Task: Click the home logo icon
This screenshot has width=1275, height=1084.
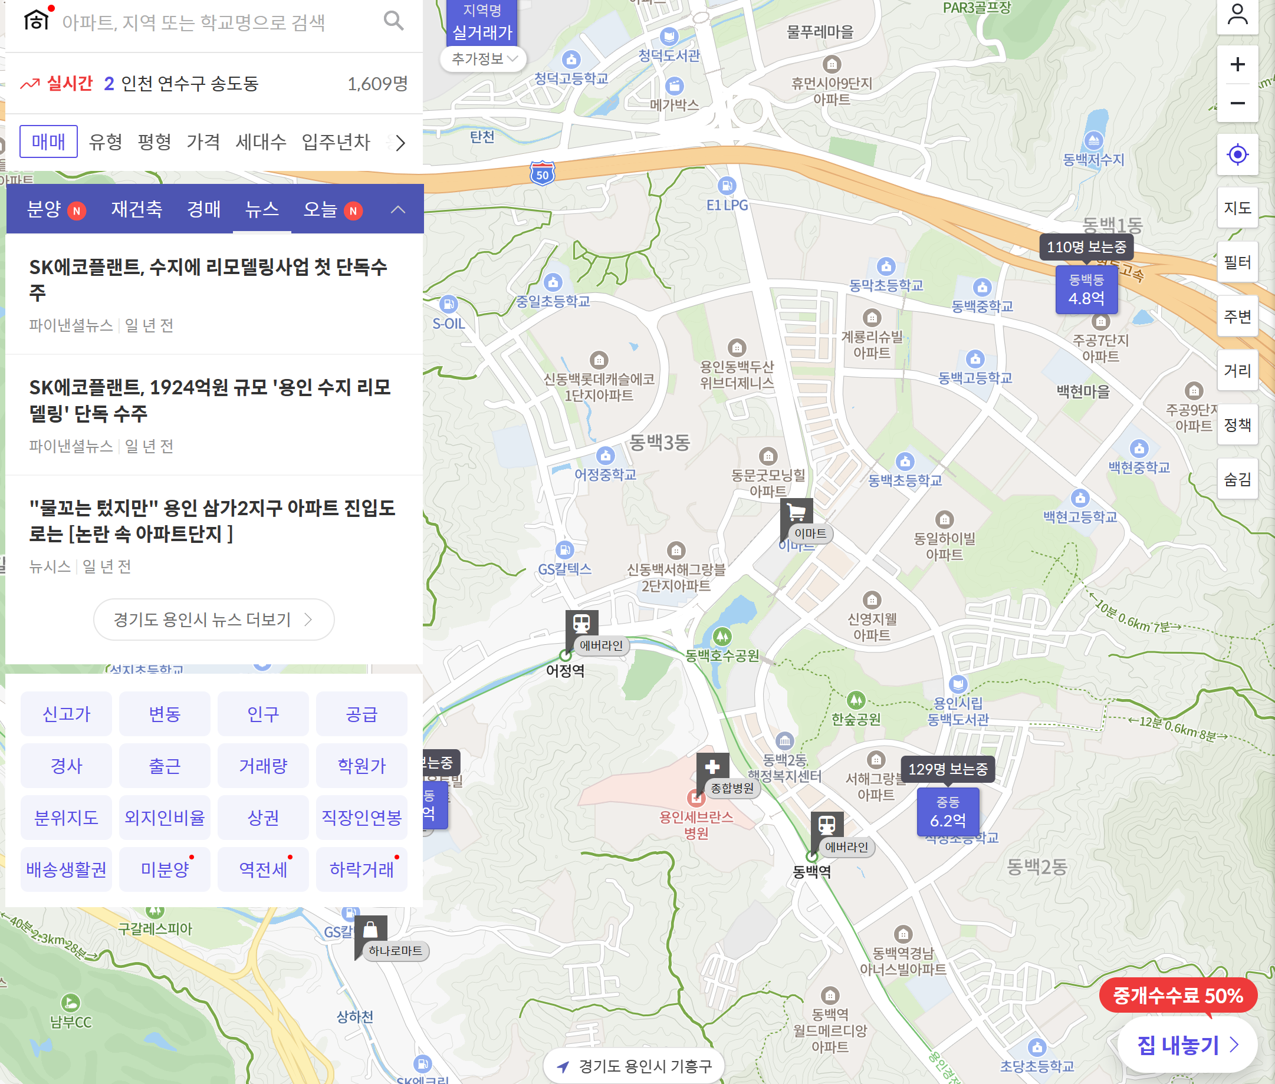Action: click(x=37, y=20)
